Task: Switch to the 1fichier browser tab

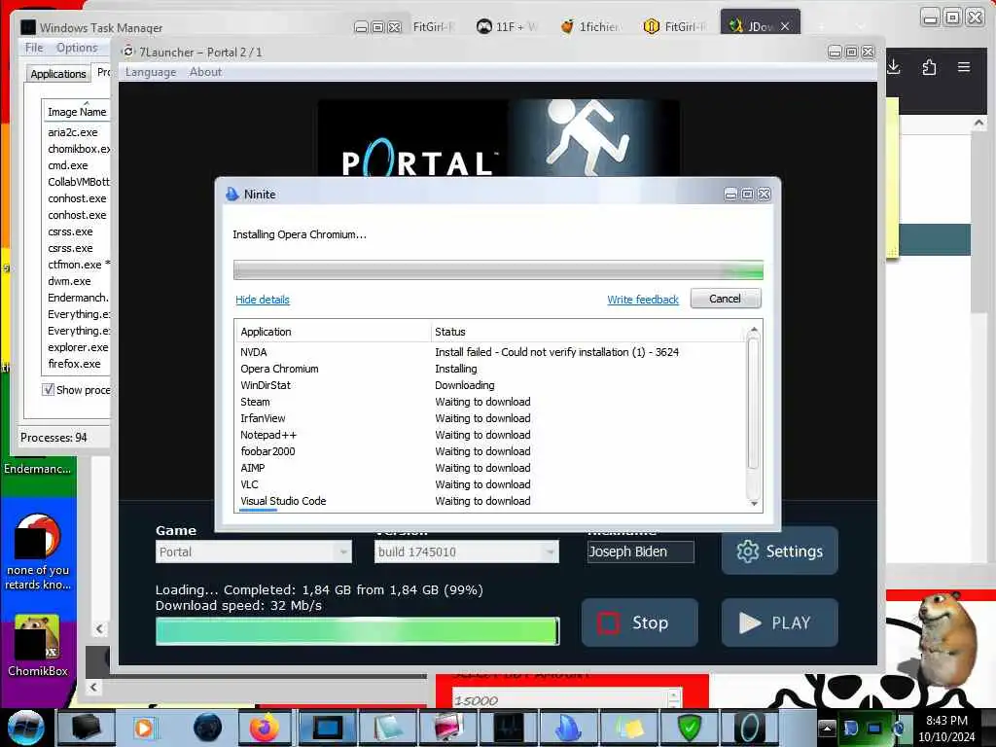Action: 590,26
